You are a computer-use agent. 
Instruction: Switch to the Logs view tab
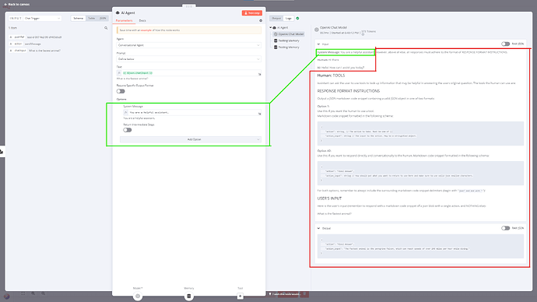[289, 18]
